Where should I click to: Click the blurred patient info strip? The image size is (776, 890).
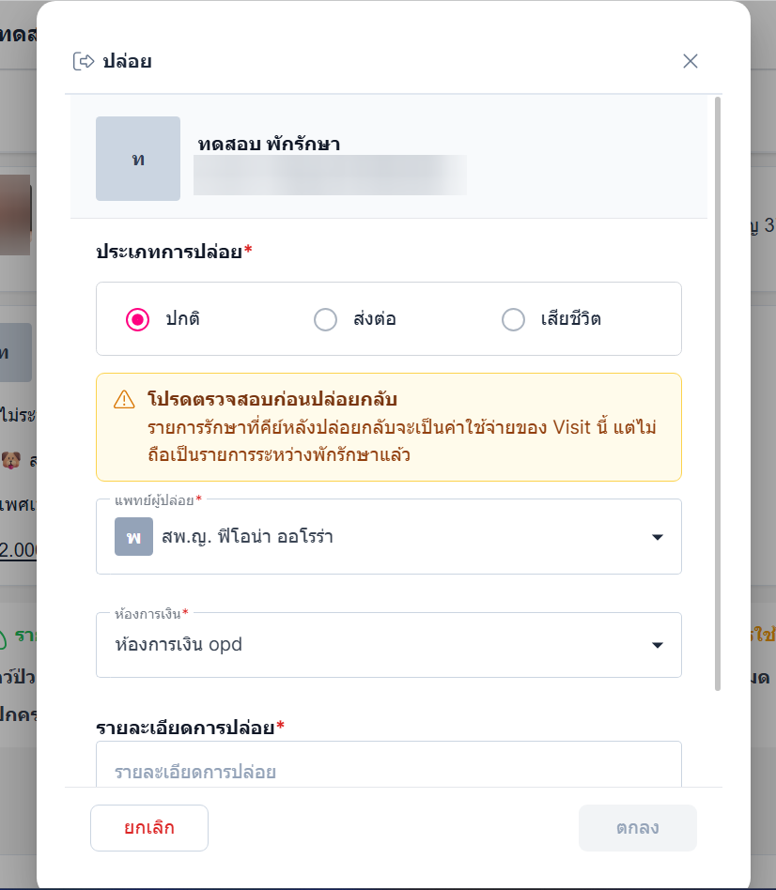(x=330, y=175)
